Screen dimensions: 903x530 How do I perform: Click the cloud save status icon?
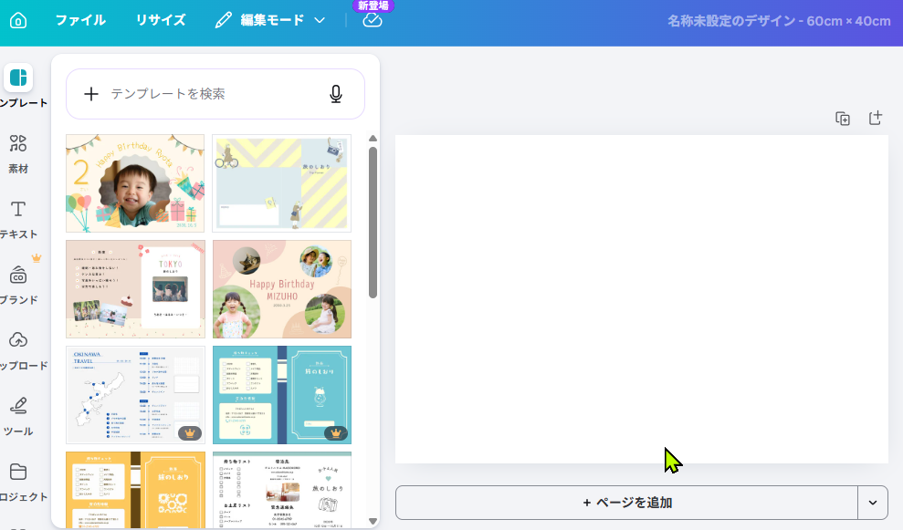pos(373,21)
